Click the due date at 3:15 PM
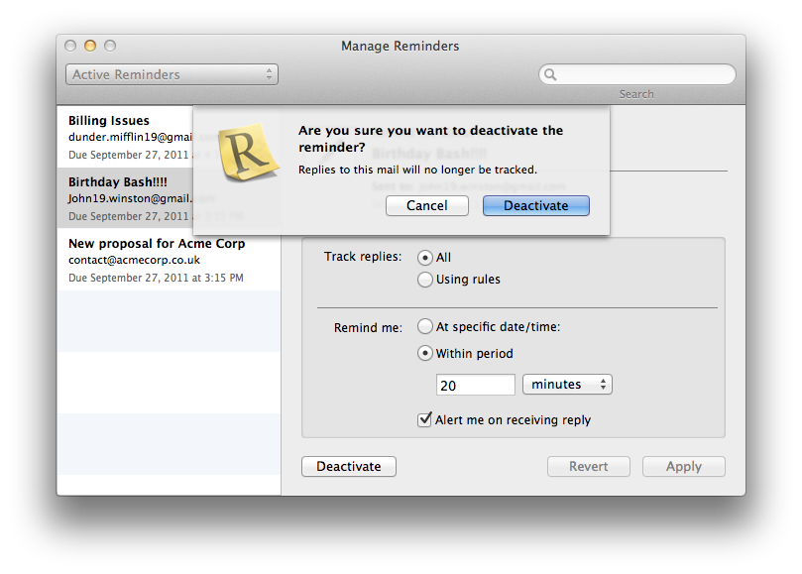This screenshot has width=802, height=574. (156, 278)
